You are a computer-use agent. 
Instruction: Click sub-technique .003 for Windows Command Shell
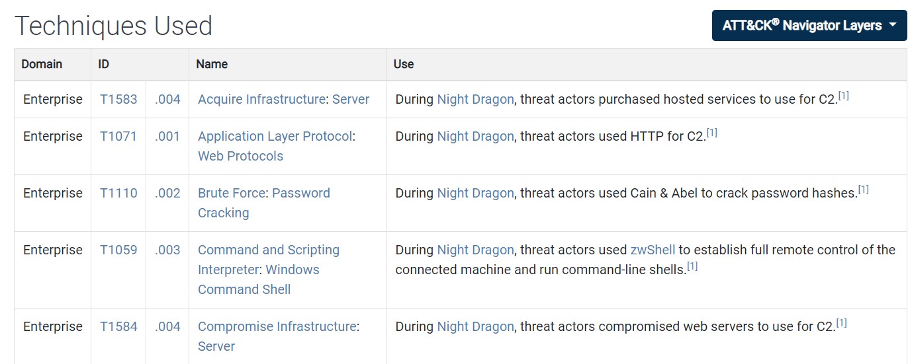(x=167, y=250)
